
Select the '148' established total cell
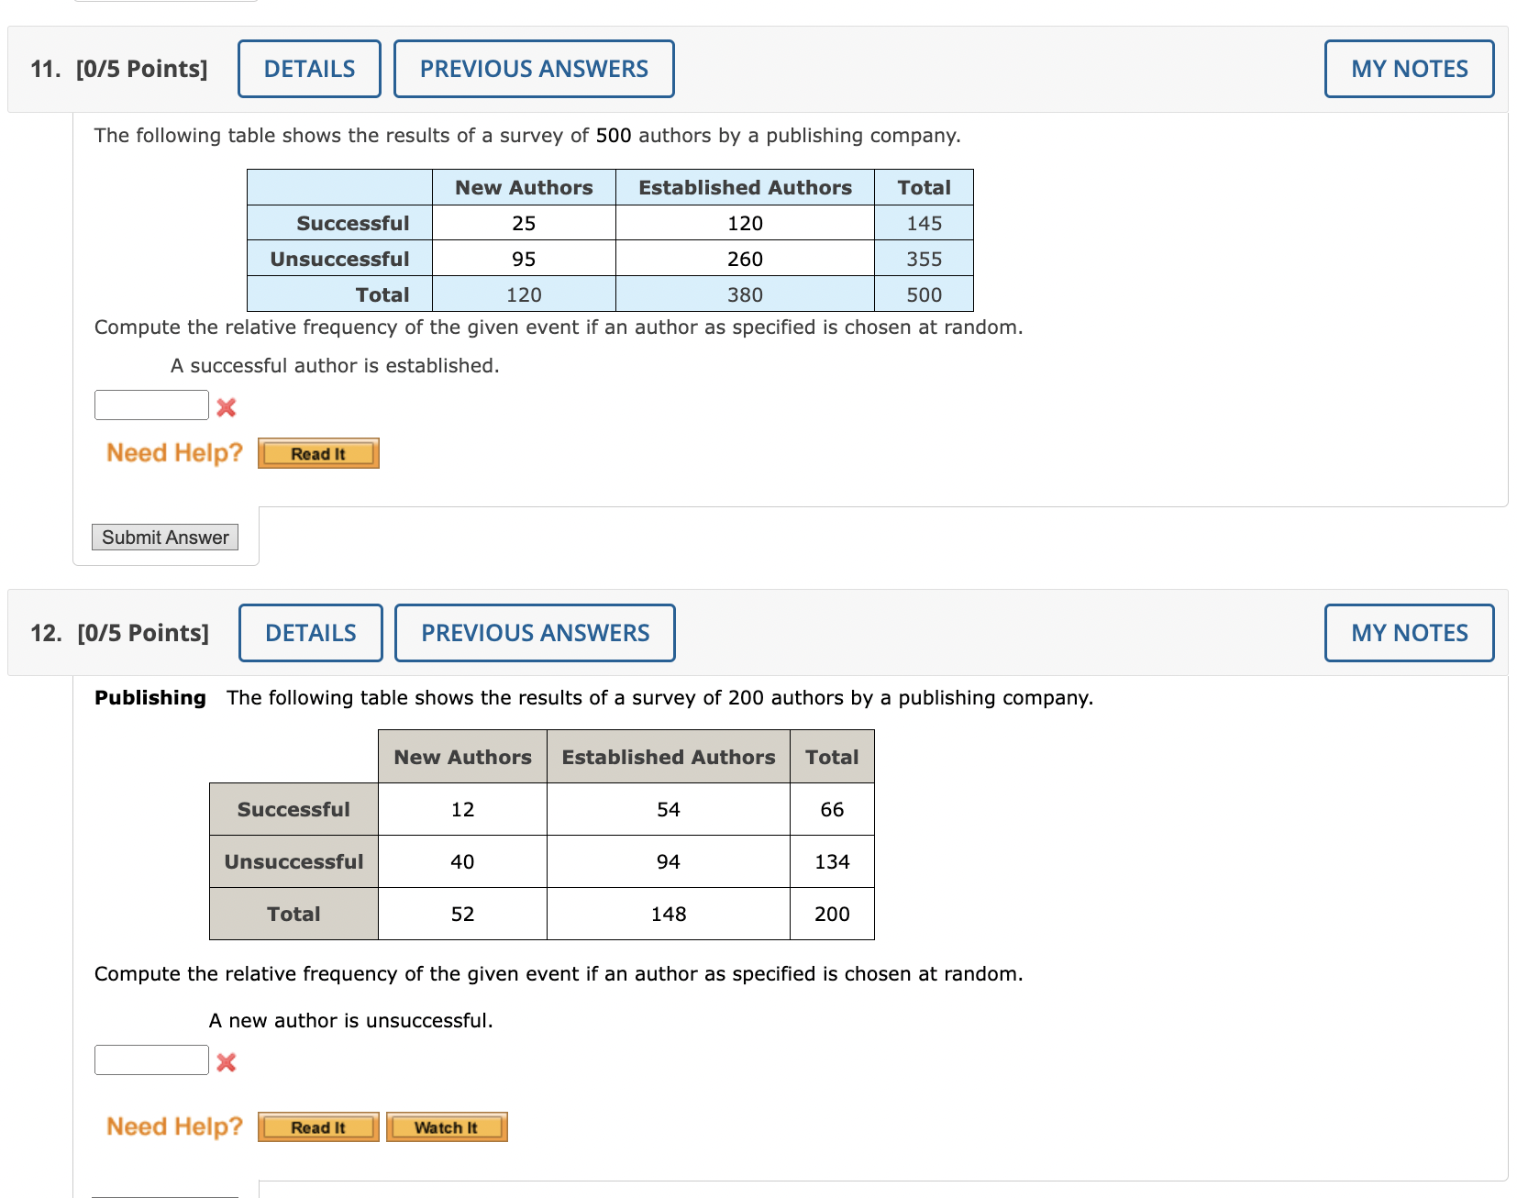click(669, 914)
